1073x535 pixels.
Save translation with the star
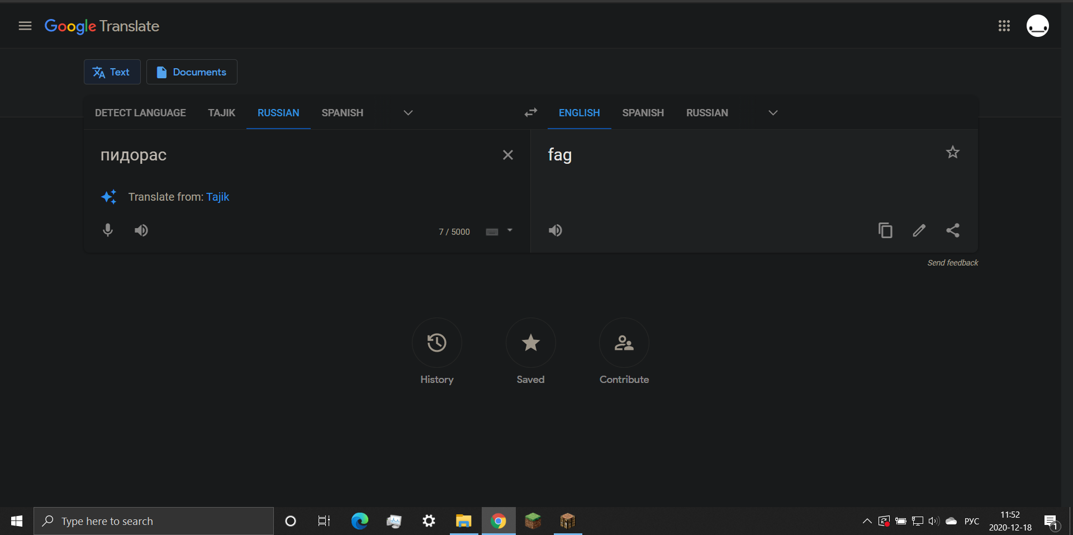coord(952,152)
